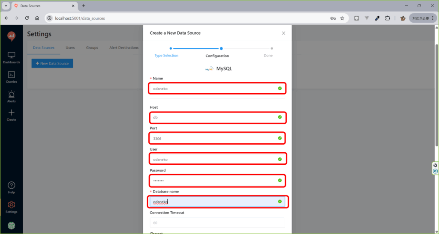This screenshot has height=234, width=439.
Task: Click the New Data Source button
Action: pyautogui.click(x=52, y=63)
